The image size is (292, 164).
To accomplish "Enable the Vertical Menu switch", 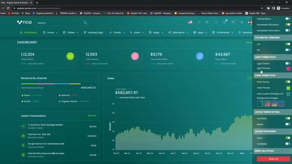I will click(x=288, y=19).
